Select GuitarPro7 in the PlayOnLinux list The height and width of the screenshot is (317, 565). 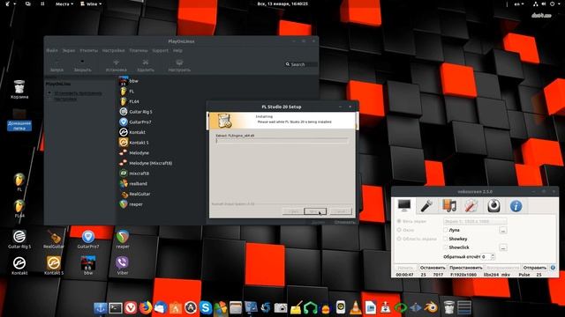[x=139, y=122]
